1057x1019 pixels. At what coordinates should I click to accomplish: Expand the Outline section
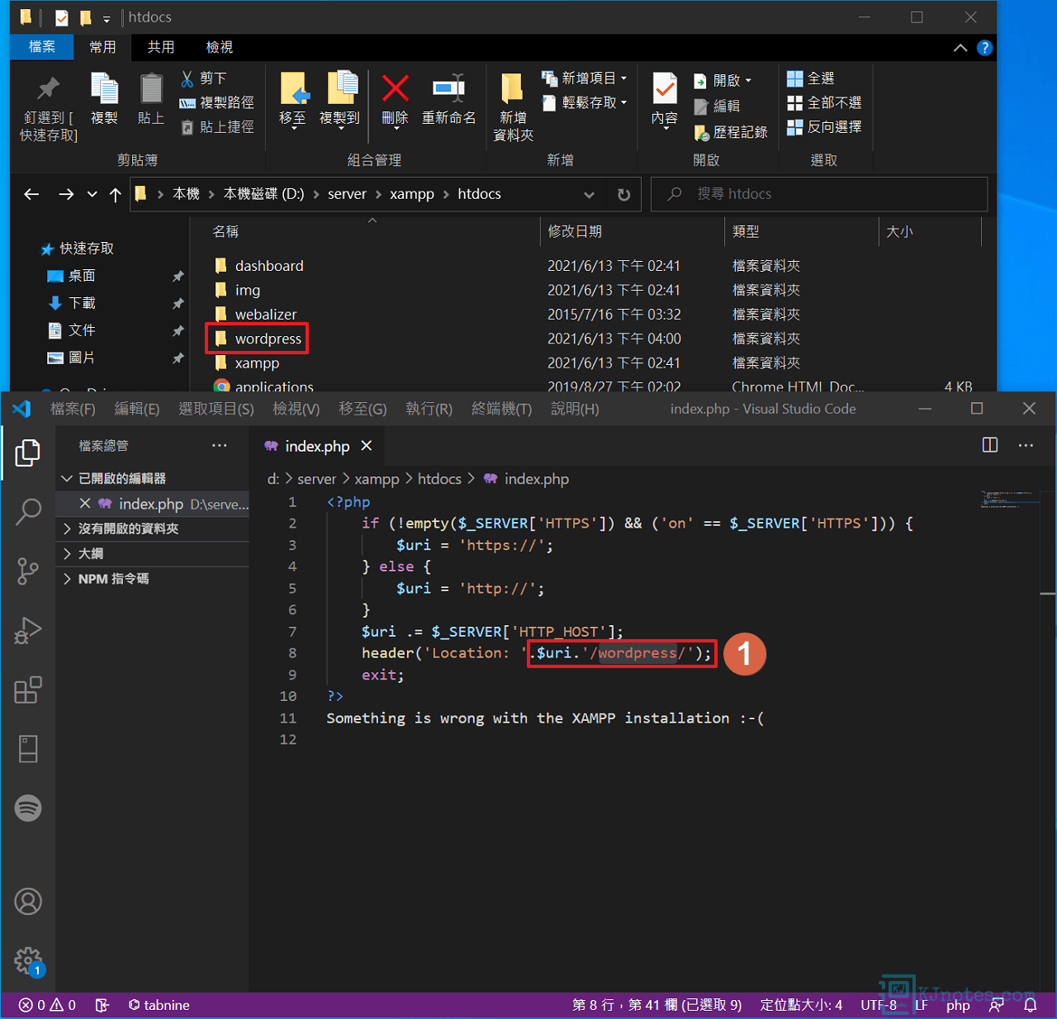click(152, 553)
